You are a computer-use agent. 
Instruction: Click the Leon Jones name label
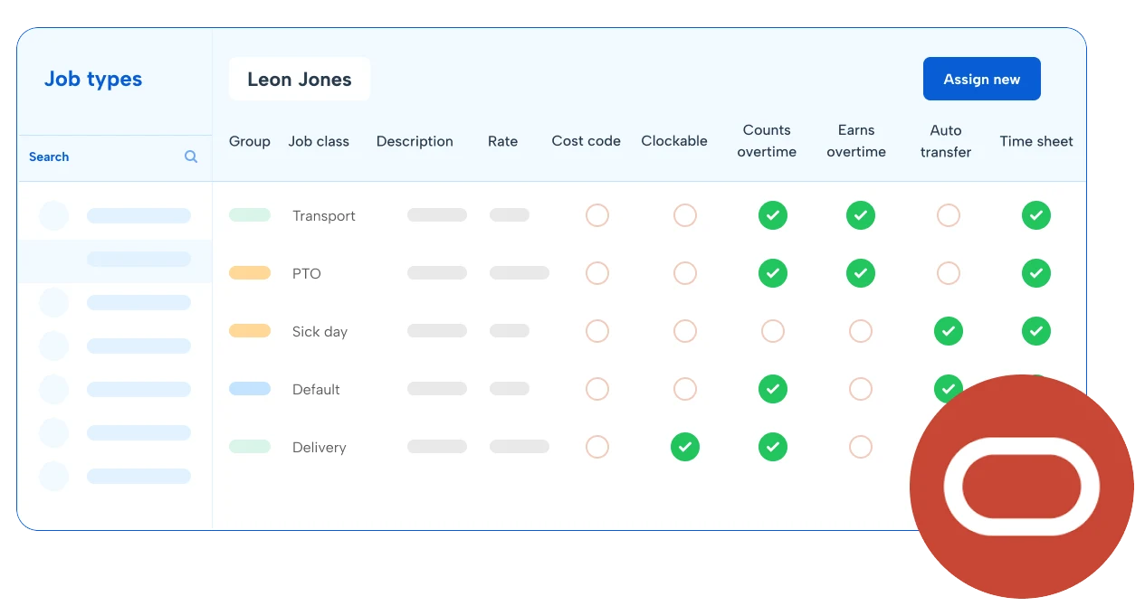(299, 79)
